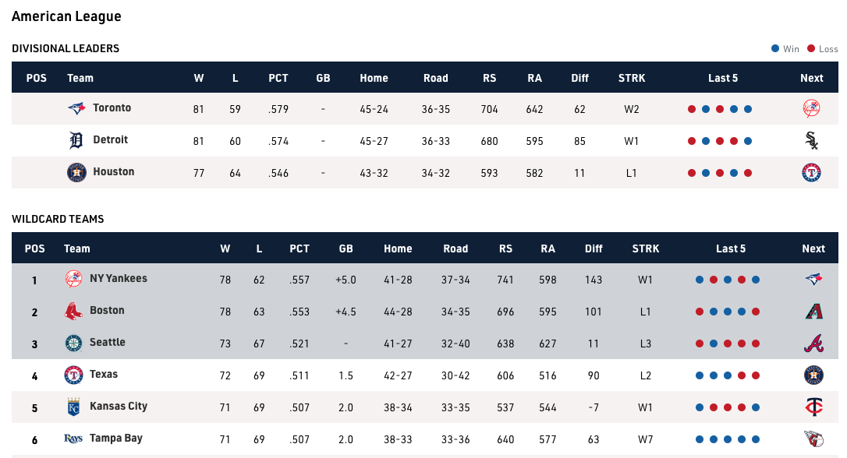The width and height of the screenshot is (847, 458).
Task: Sort divisional leaders by PCT column
Action: tap(278, 78)
